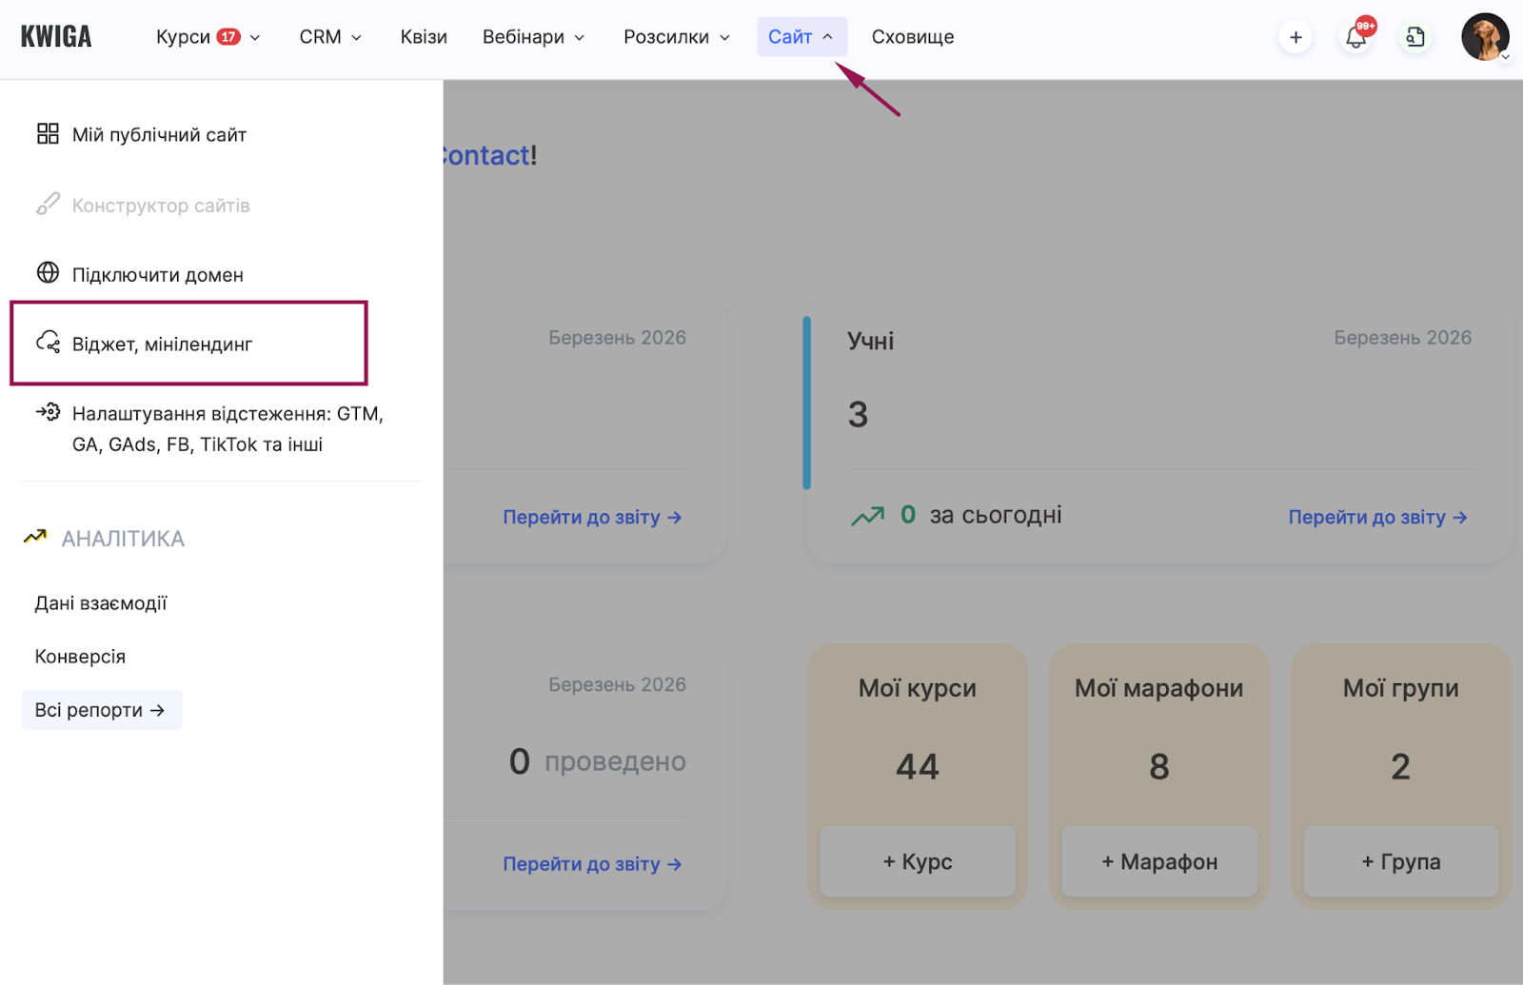Open the Сховище menu item
This screenshot has height=985, width=1523.
[x=912, y=37]
